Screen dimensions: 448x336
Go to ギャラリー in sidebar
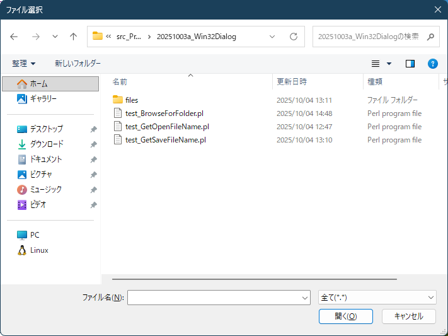coord(43,98)
